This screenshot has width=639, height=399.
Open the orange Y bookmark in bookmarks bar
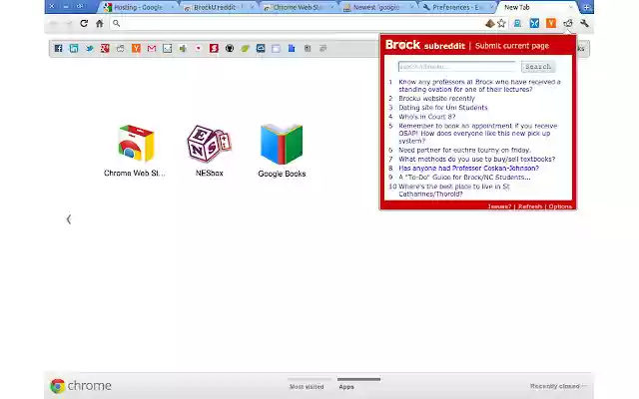[136, 49]
